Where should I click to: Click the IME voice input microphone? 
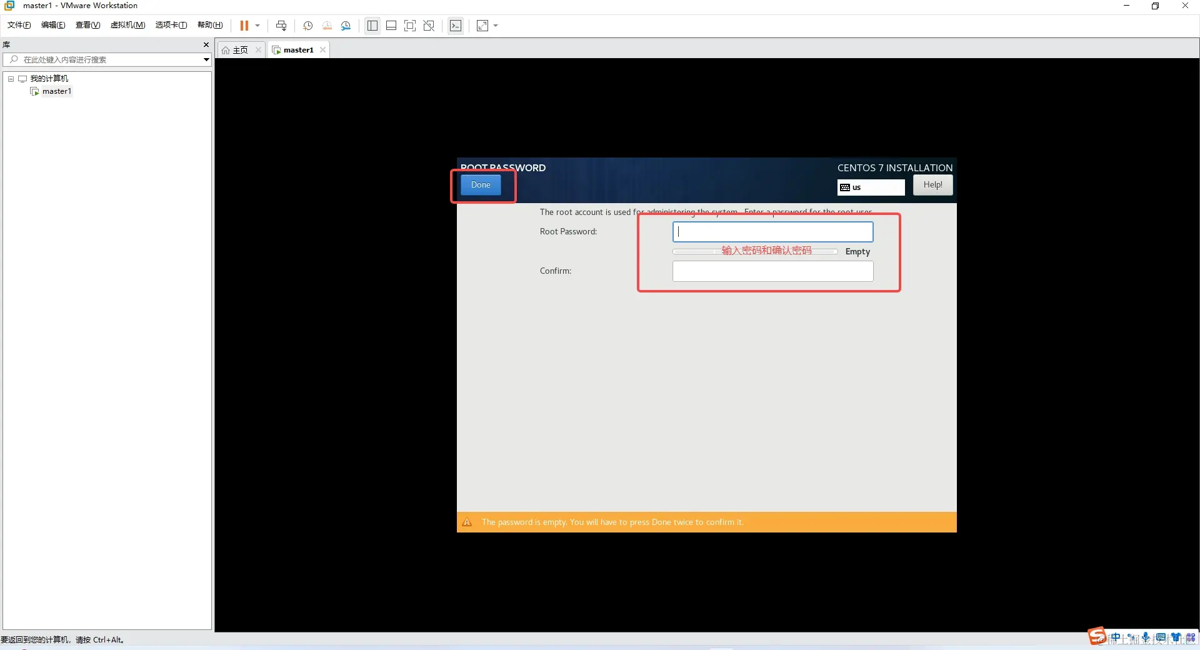point(1146,638)
